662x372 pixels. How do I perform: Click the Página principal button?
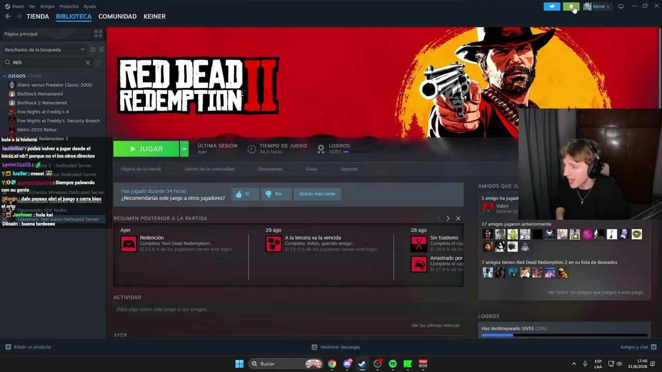(46, 34)
